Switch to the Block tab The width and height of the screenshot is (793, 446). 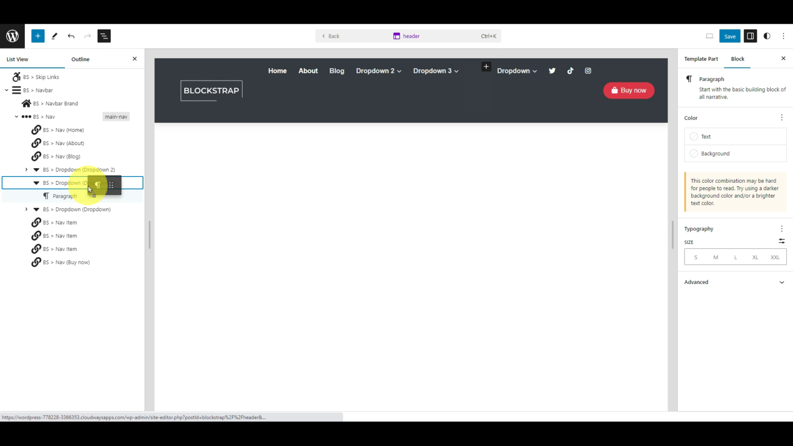point(737,59)
